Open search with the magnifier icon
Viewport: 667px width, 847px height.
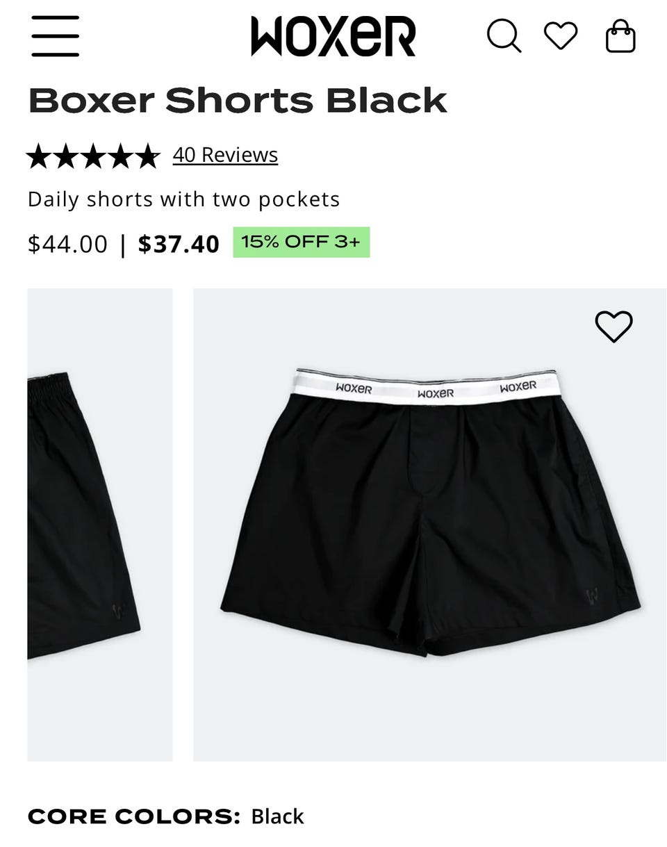pos(504,35)
